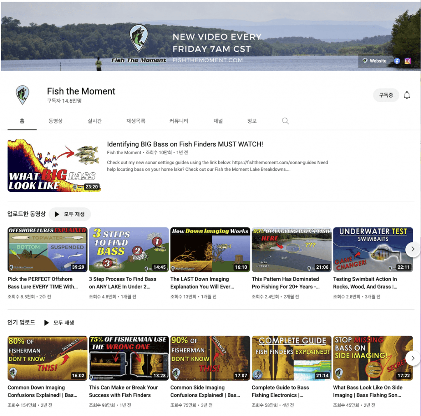Viewport: 421px width, 416px height.
Task: Open the channel search magnifier icon
Action: [x=285, y=121]
